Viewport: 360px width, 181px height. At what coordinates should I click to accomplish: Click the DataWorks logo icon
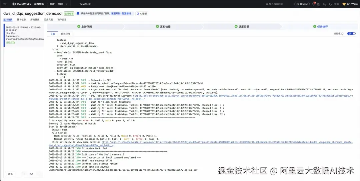point(14,4)
